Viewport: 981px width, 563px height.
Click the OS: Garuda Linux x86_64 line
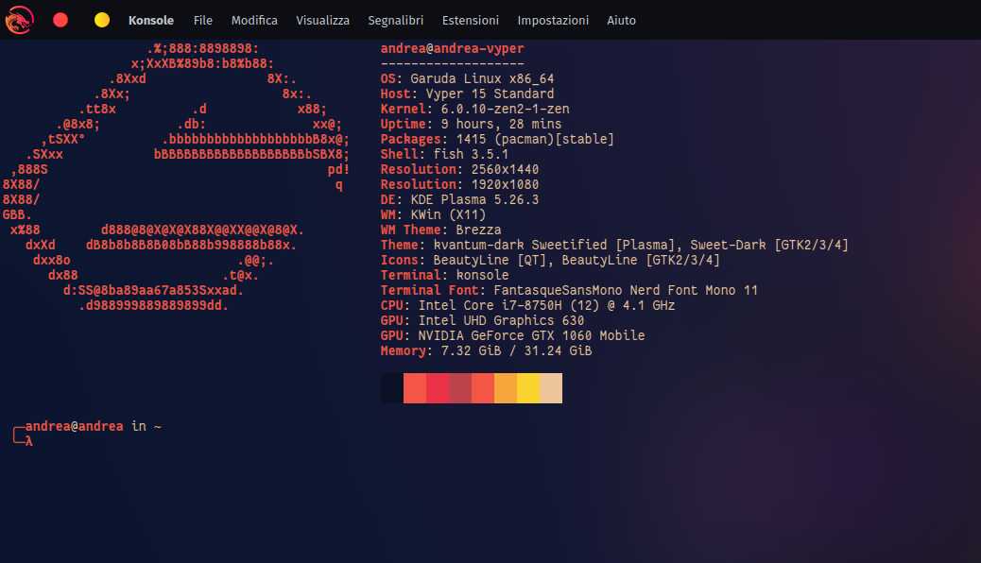click(467, 78)
